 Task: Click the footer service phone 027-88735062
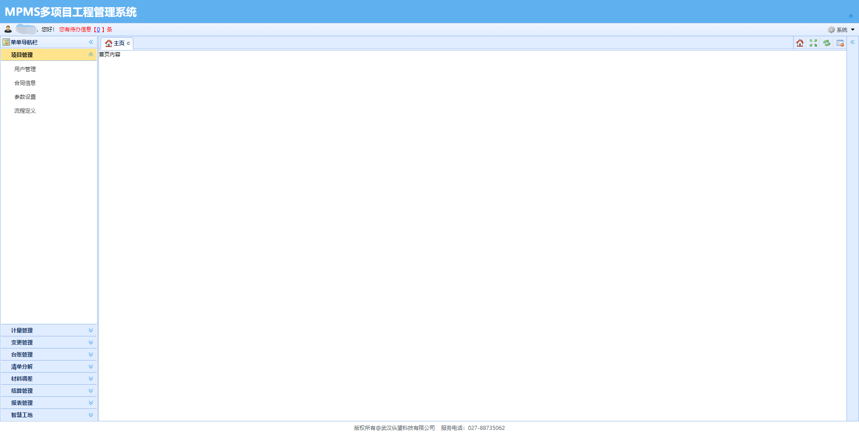(x=486, y=428)
